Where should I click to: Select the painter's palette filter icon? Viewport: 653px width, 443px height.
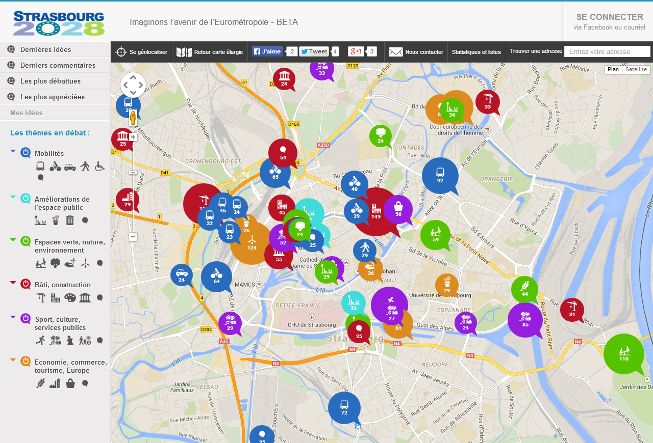coord(70,297)
